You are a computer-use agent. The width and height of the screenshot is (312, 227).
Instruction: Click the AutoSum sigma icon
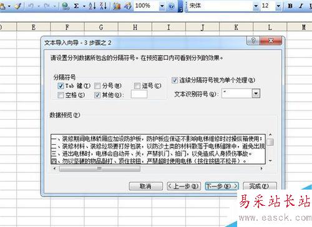pos(76,6)
